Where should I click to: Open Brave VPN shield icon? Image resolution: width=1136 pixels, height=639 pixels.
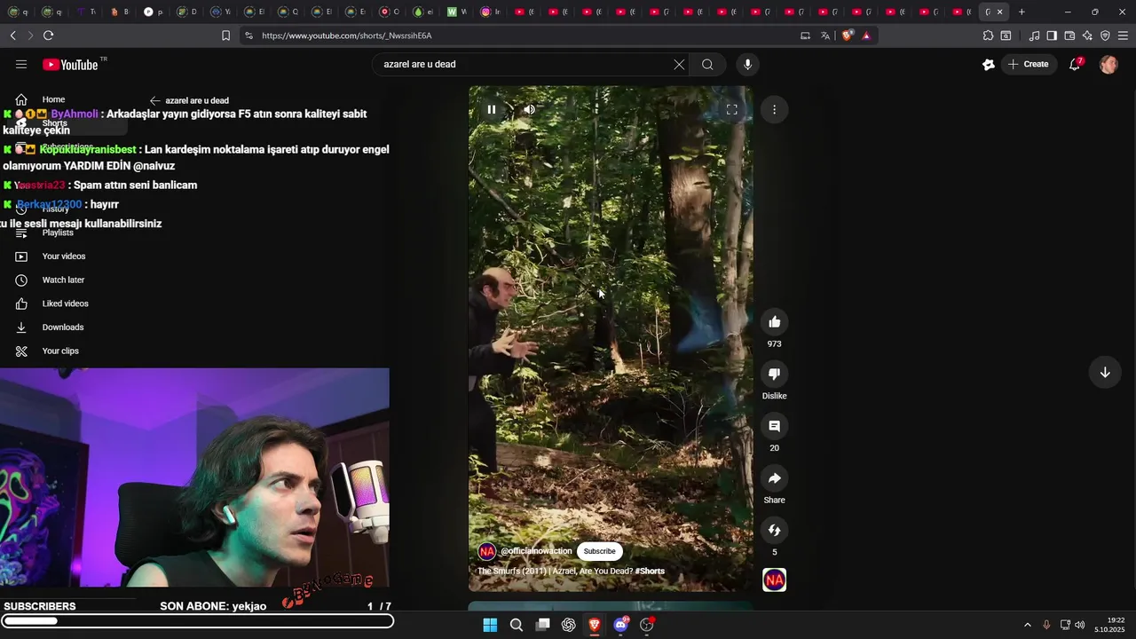coord(1105,35)
